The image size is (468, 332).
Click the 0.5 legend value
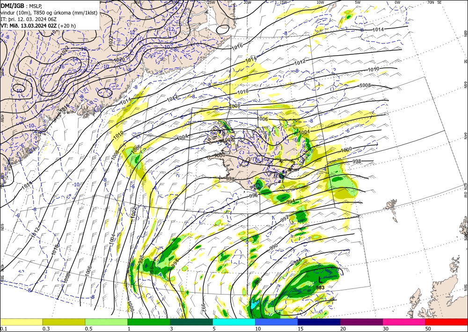pos(88,329)
